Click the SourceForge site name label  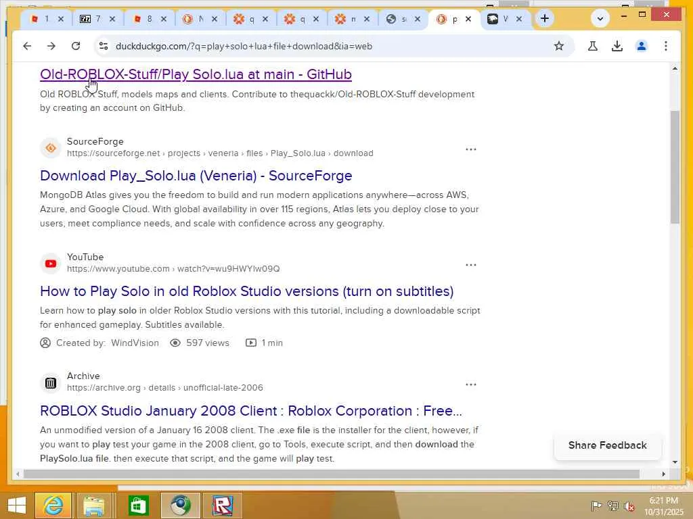(x=95, y=141)
